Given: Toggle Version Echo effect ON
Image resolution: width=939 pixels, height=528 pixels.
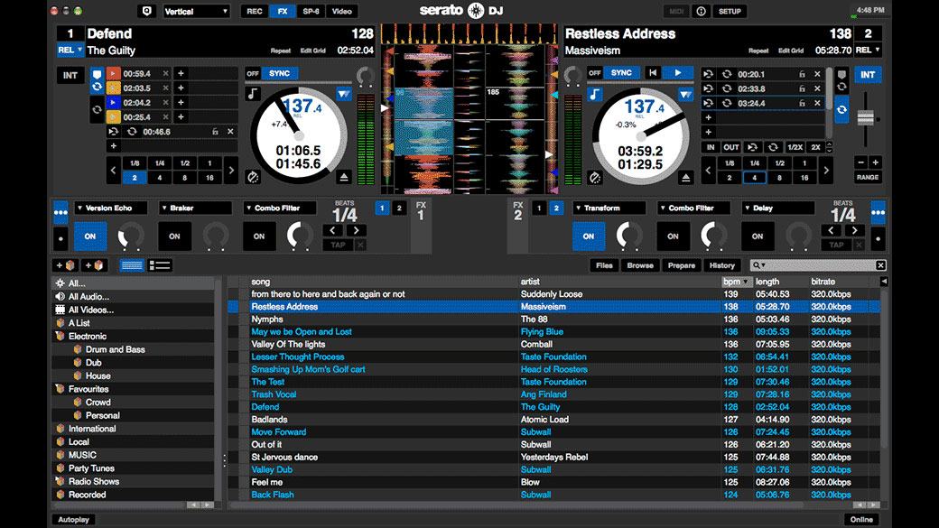Looking at the screenshot, I should [89, 236].
